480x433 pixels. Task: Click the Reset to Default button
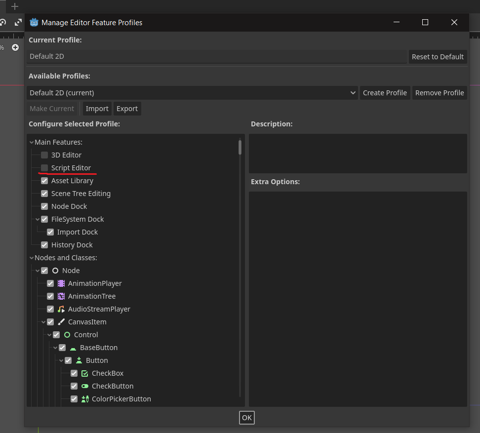438,56
